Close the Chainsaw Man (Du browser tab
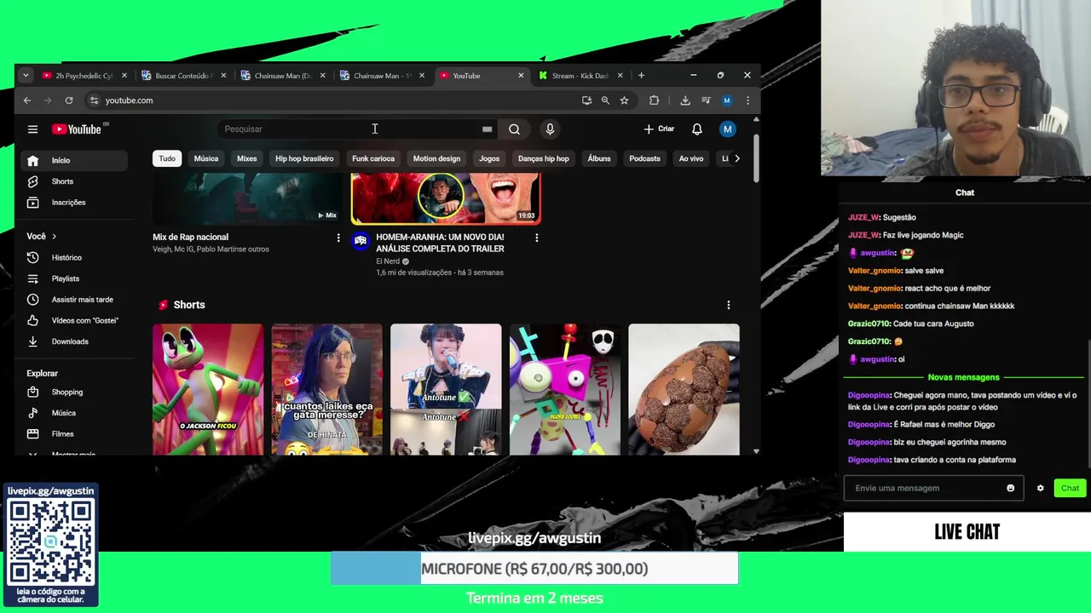 point(322,76)
